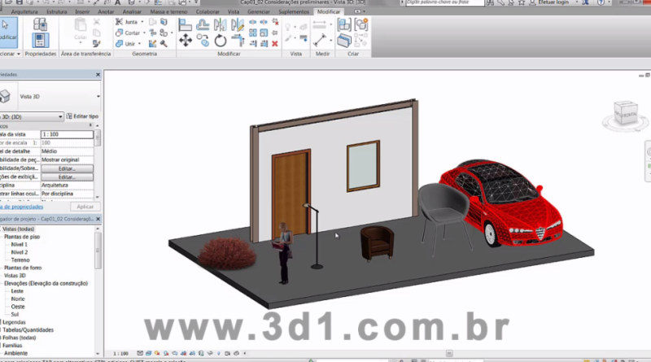Toggle Reveal Hidden Elements lightbulb
This screenshot has width=651, height=362.
218,353
